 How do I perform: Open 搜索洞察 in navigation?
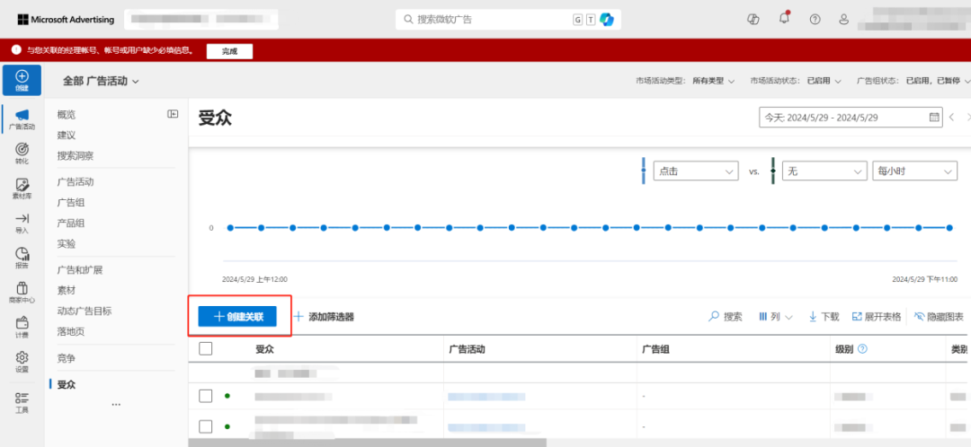pos(76,155)
